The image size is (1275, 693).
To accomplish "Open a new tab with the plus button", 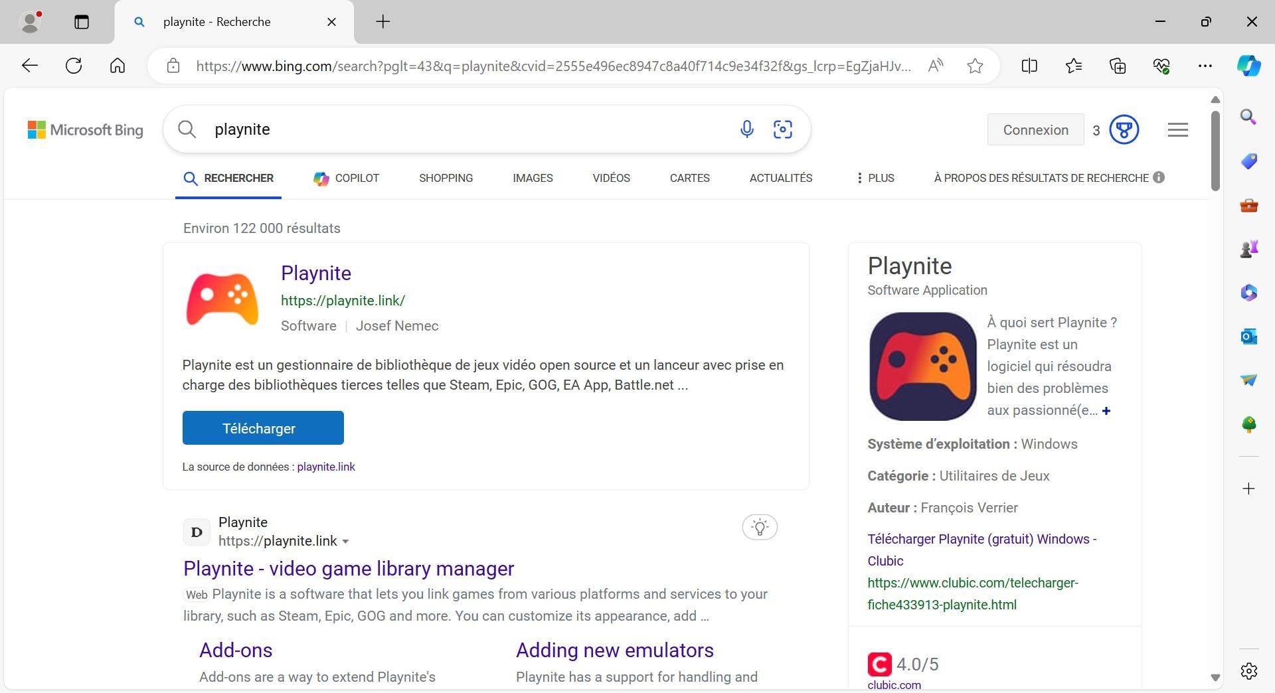I will (x=383, y=22).
